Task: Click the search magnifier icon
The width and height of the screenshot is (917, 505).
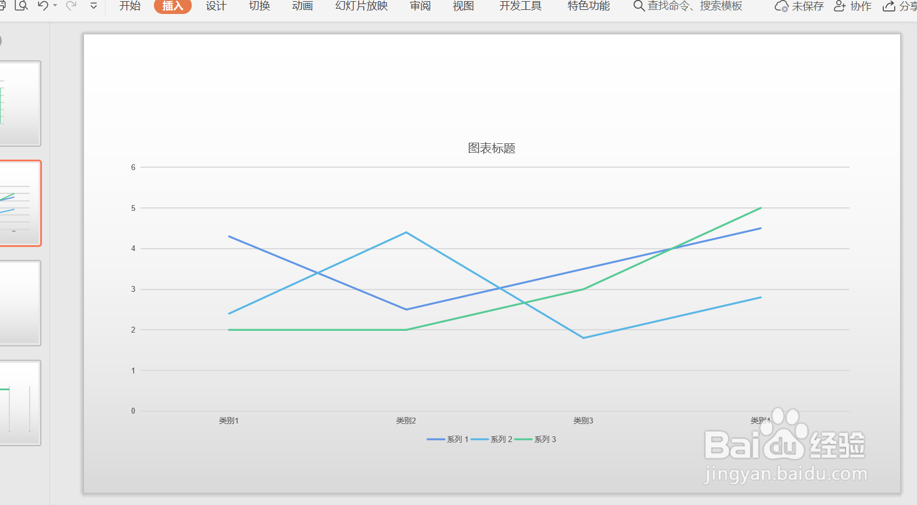Action: coord(639,6)
